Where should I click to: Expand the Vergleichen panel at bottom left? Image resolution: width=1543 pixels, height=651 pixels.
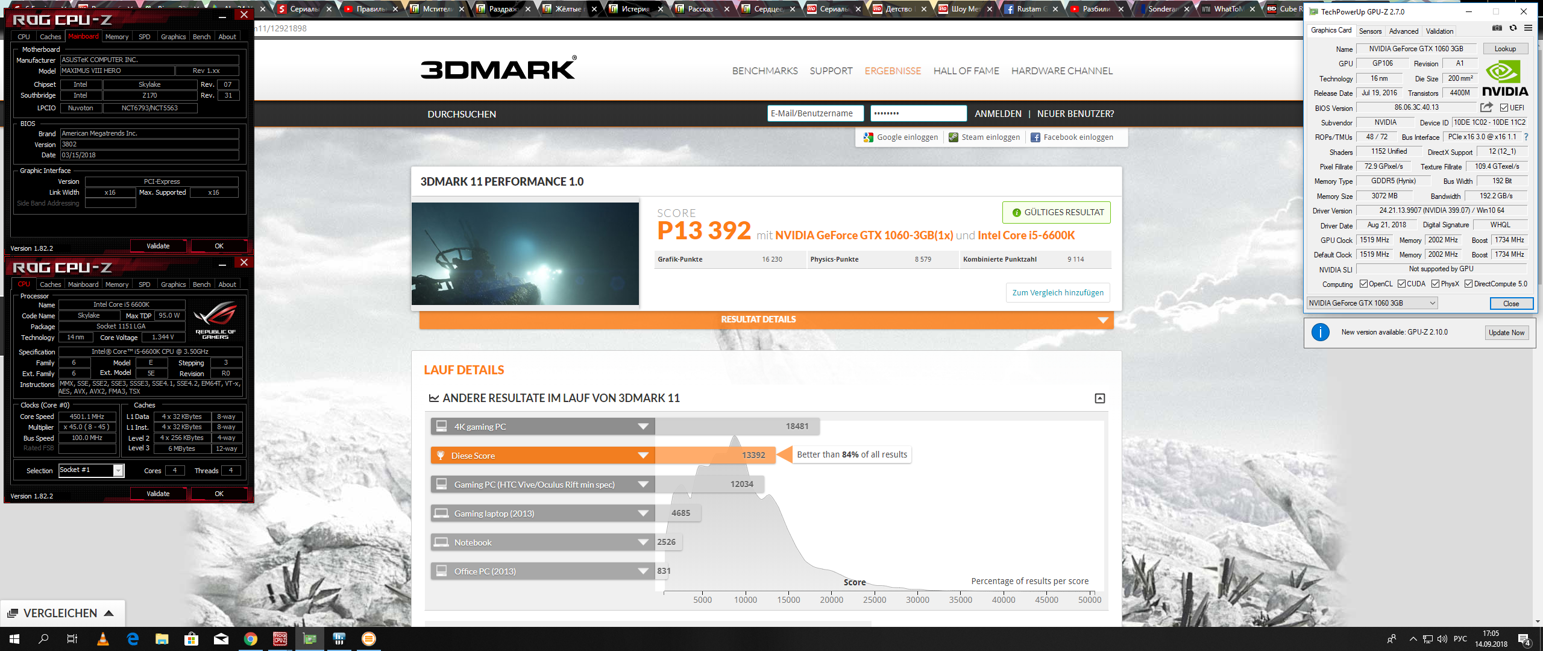[63, 614]
